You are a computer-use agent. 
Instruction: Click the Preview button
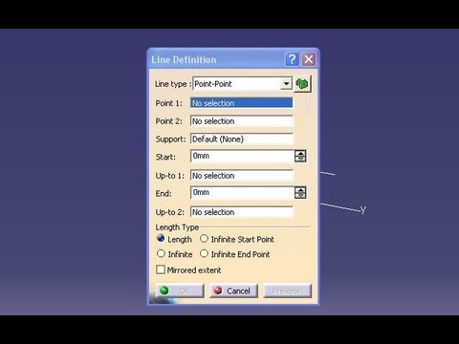(x=287, y=290)
